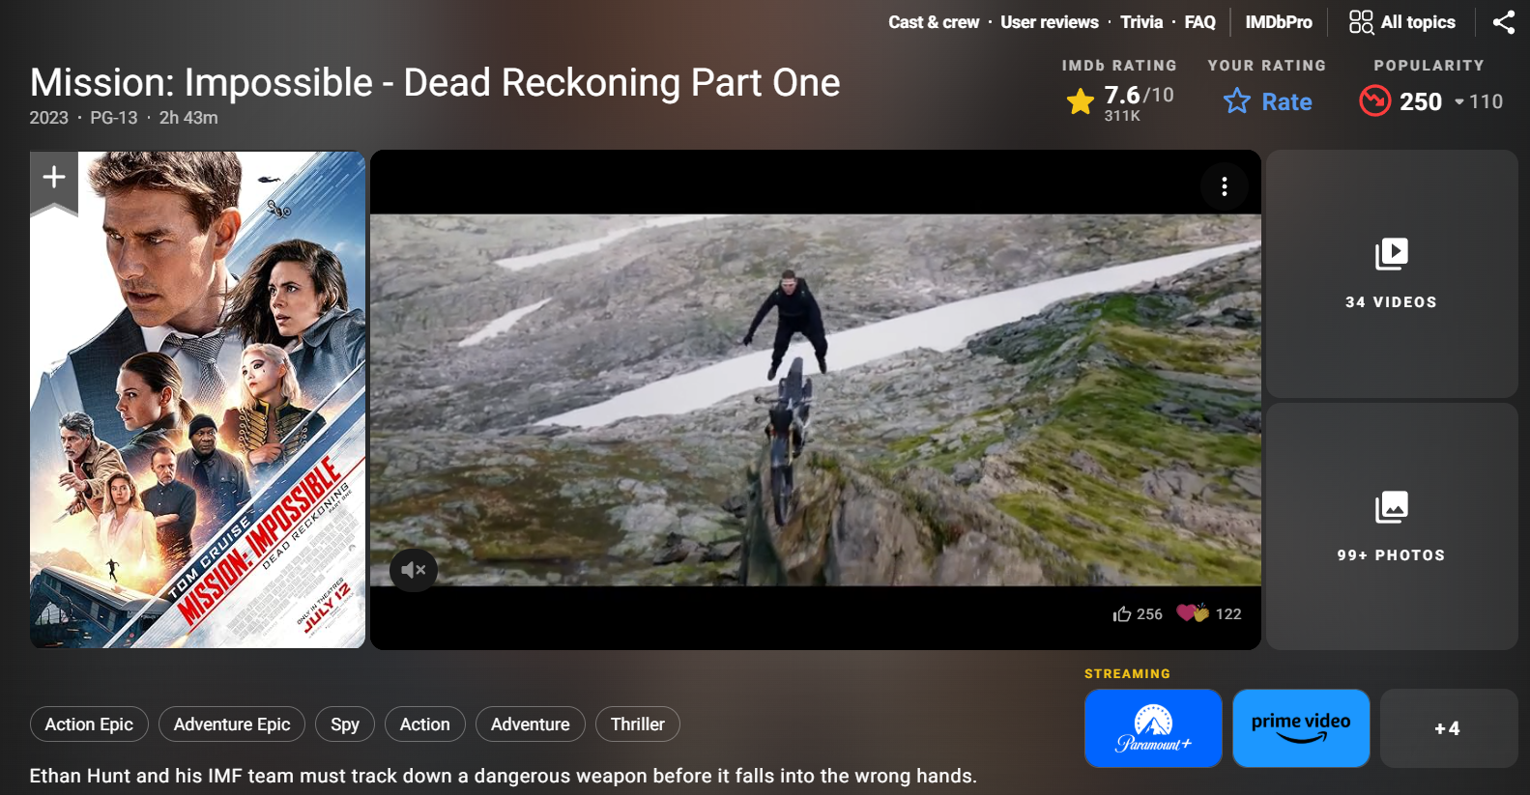
Task: Open the User reviews section
Action: click(1049, 22)
